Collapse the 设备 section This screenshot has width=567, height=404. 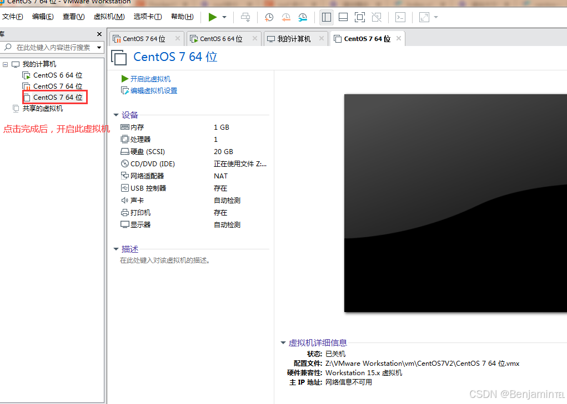pos(116,115)
